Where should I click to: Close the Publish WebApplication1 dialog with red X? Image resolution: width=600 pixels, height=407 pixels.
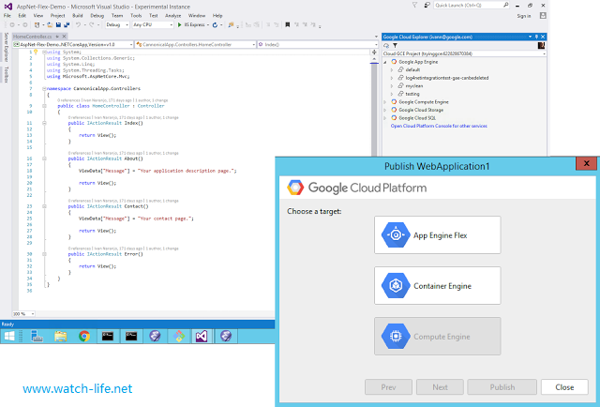point(586,163)
